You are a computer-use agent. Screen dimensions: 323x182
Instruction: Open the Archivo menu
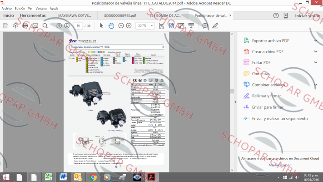tap(7, 9)
